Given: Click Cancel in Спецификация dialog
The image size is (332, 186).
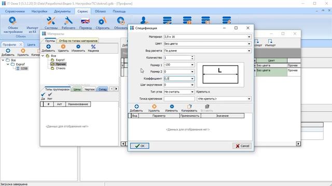Looking at the screenshot, I should pos(242,146).
